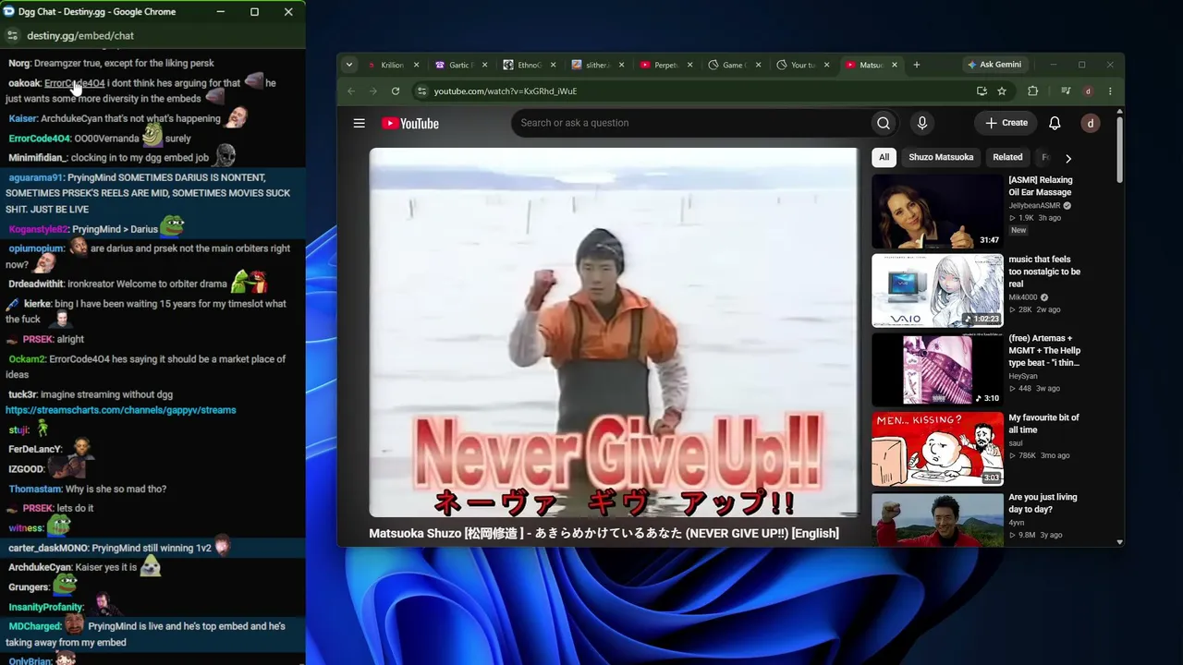1183x665 pixels.
Task: Open the Chrome profile avatar in toolbar
Action: [x=1089, y=91]
